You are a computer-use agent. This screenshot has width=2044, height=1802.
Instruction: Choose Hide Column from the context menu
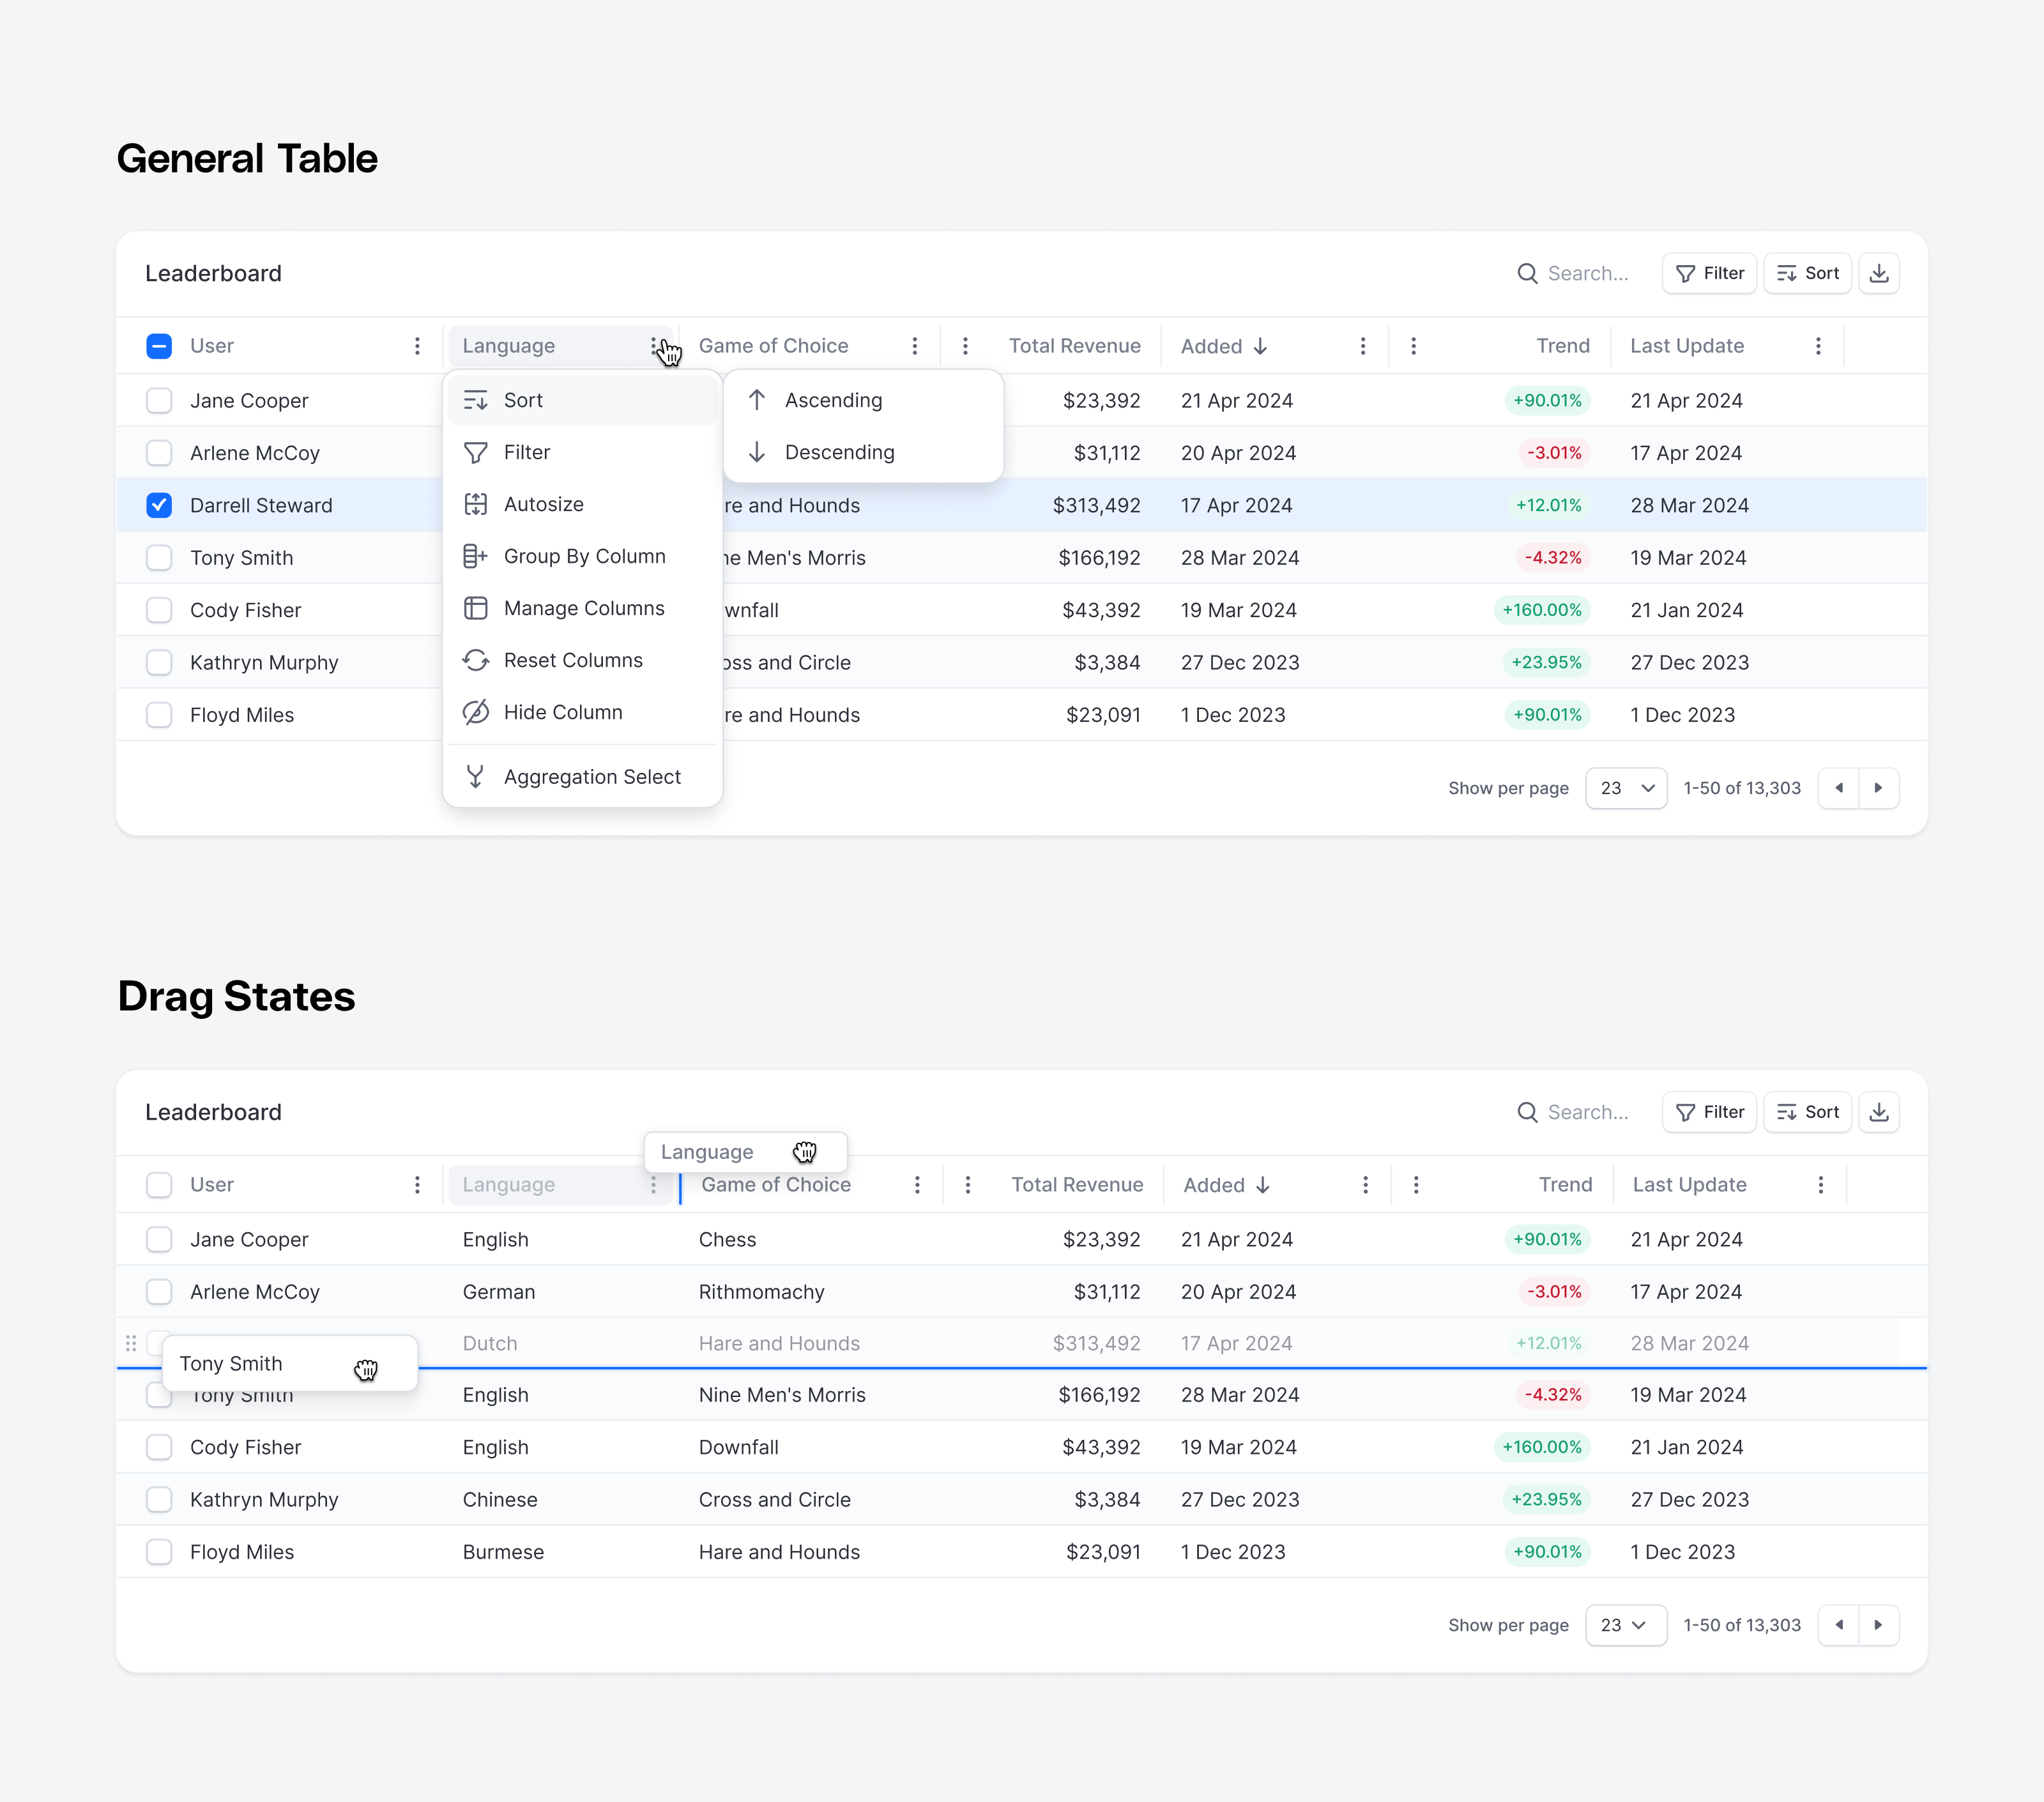564,712
